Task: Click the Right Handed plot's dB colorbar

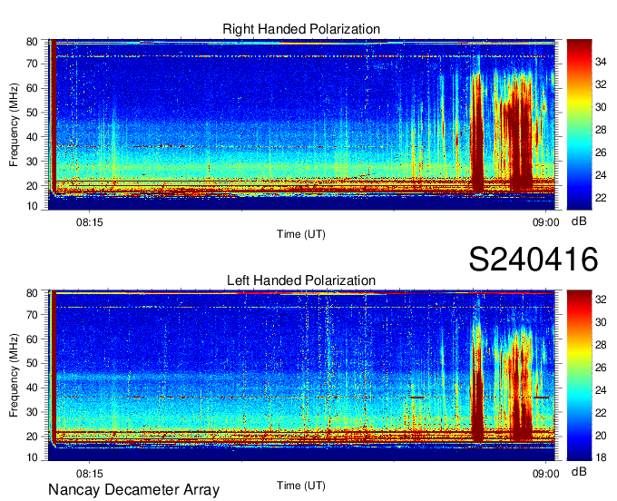Action: pos(579,124)
